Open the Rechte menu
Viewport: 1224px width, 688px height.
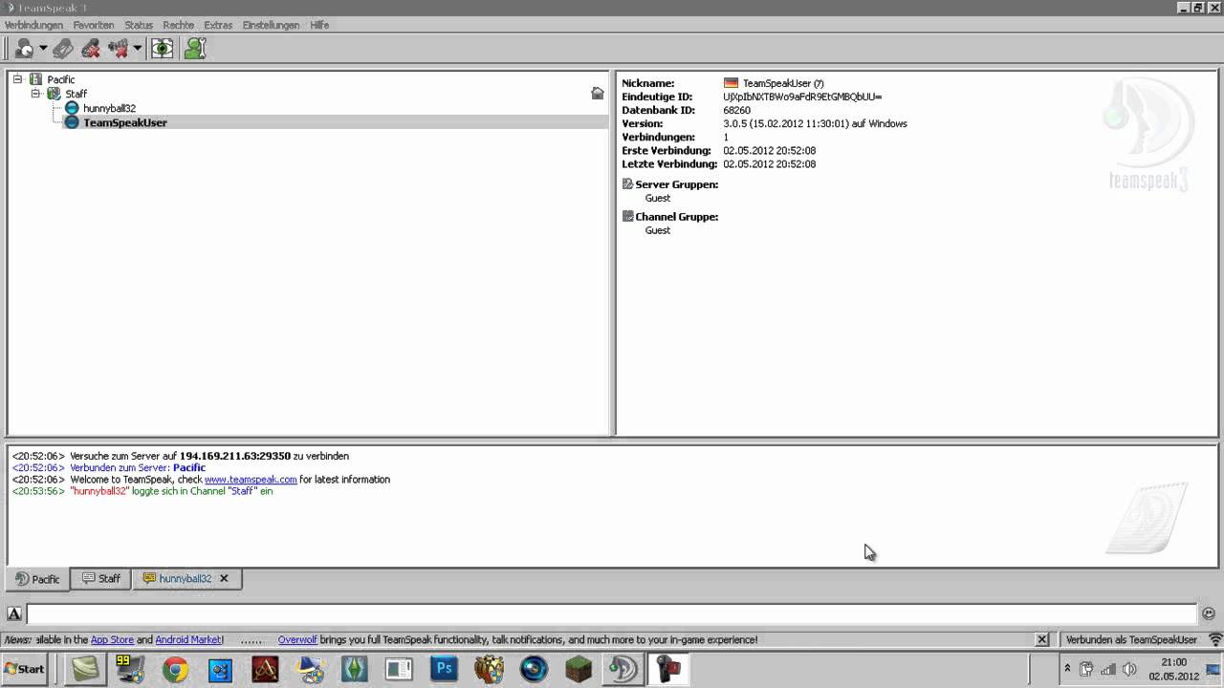179,25
